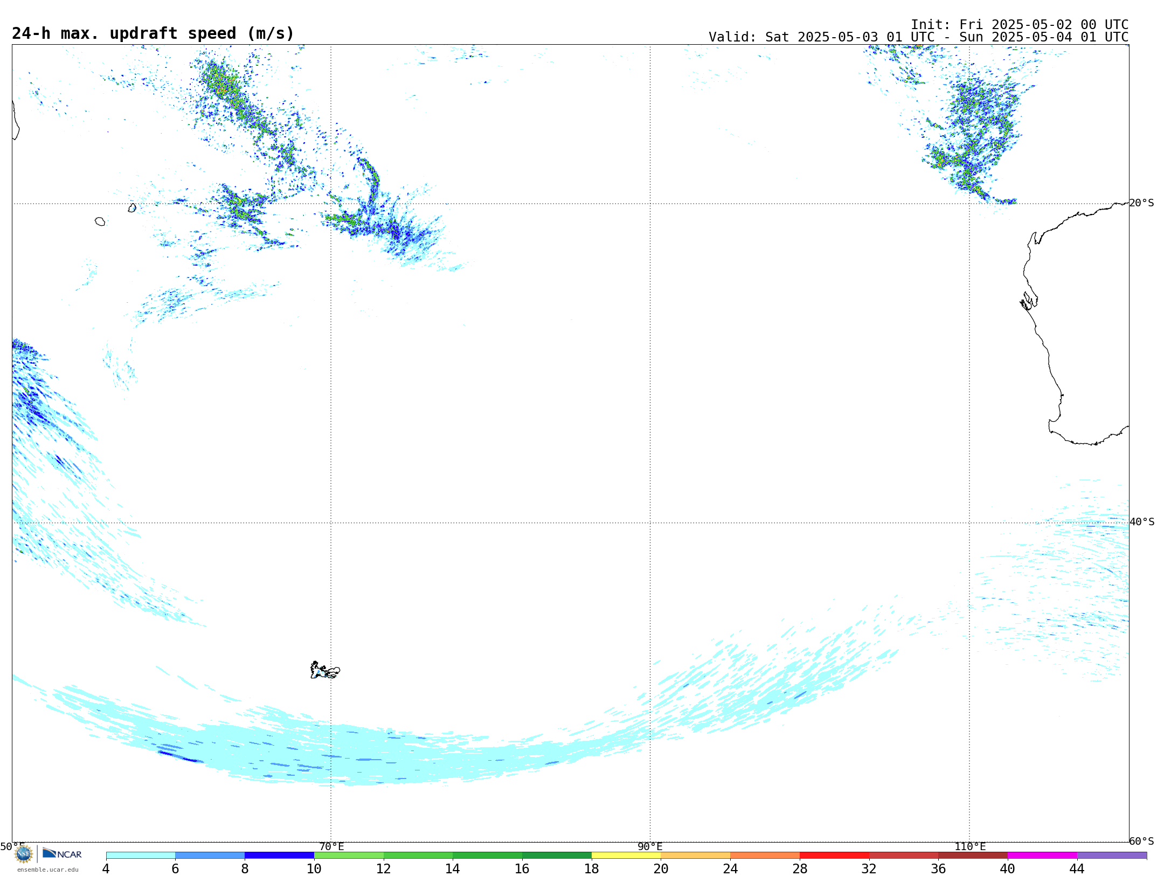
Task: Pick the light blue 6–8 m/s swatch
Action: click(210, 856)
